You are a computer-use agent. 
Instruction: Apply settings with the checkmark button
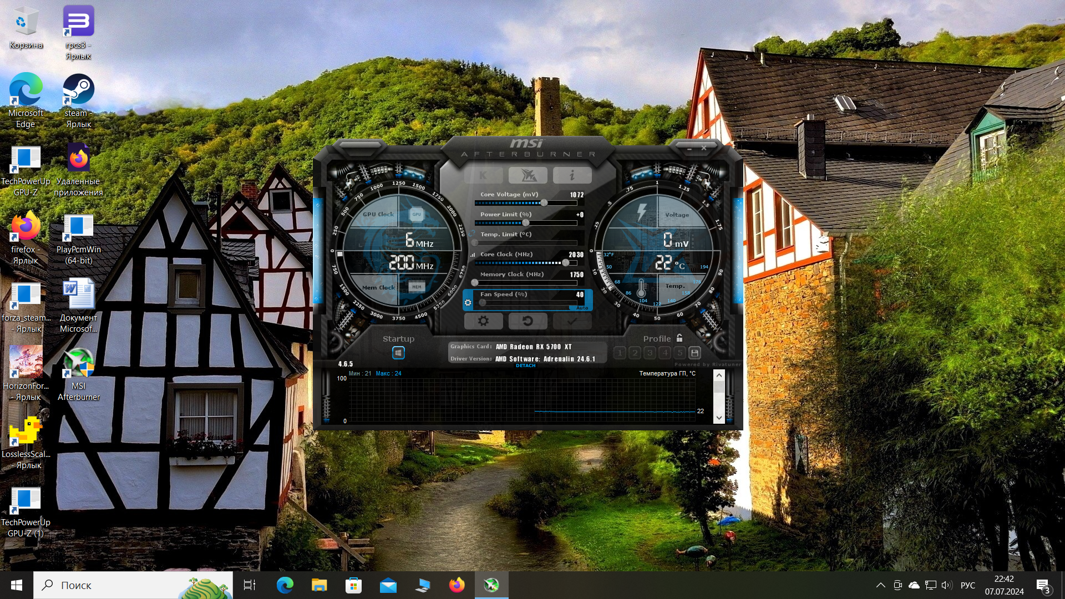[572, 321]
